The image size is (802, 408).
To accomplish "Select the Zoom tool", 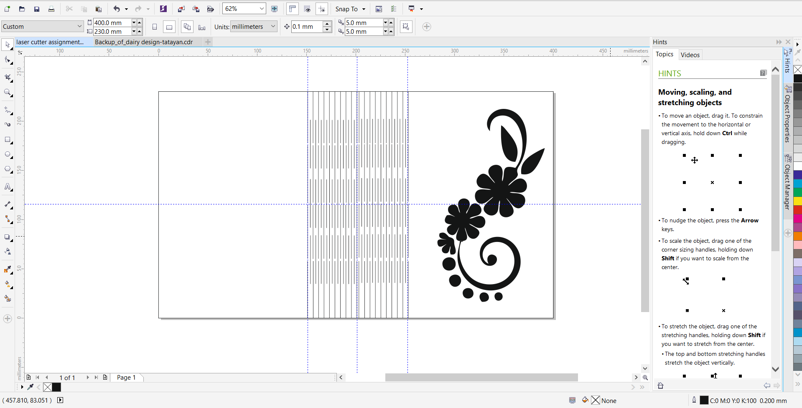I will tap(8, 93).
